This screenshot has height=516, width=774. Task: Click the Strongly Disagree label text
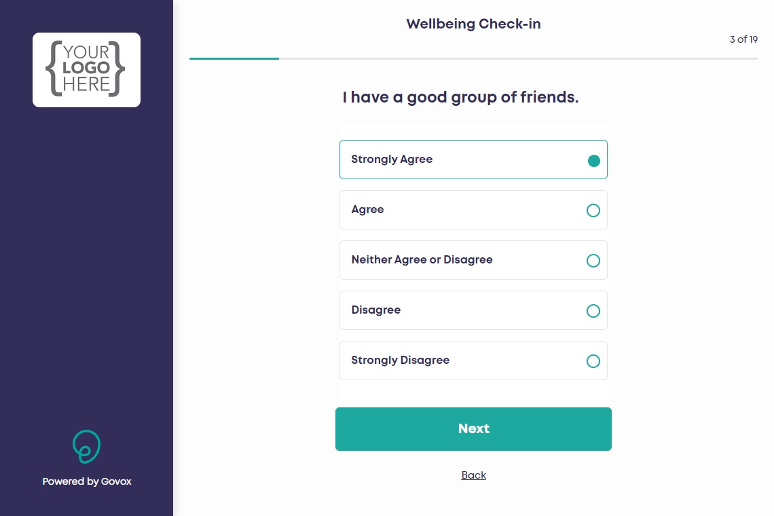(400, 361)
